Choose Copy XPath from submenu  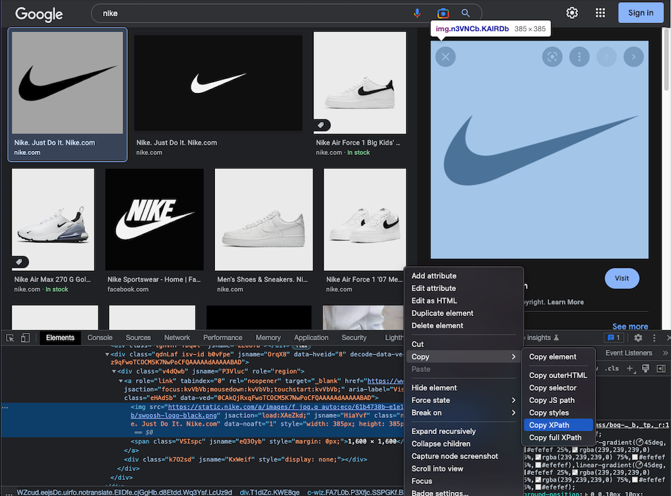[558, 425]
